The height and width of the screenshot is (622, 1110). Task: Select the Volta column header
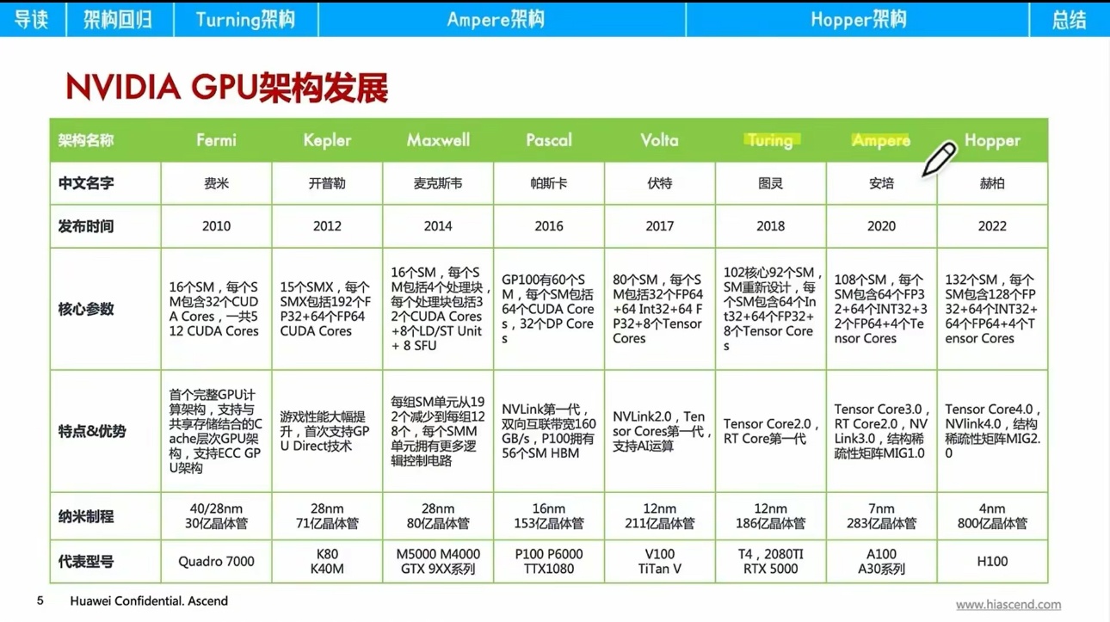[660, 140]
